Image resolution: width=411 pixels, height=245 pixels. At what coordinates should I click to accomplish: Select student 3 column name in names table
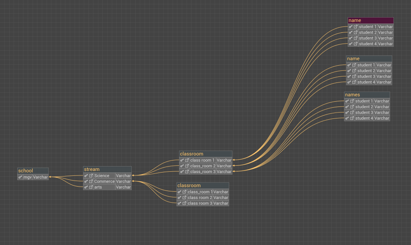click(x=364, y=112)
